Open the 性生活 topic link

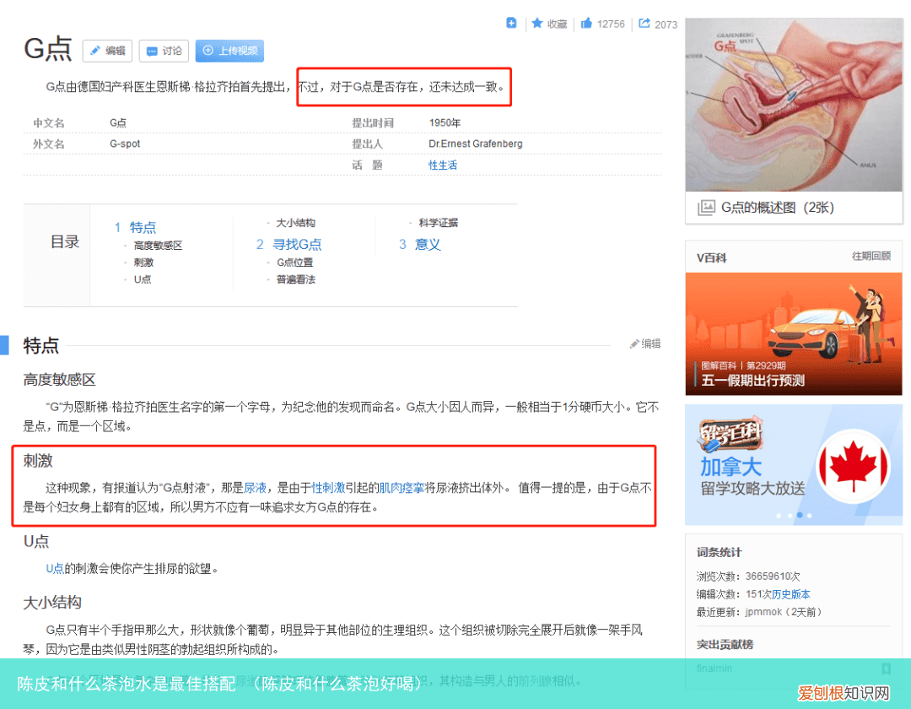pos(443,165)
